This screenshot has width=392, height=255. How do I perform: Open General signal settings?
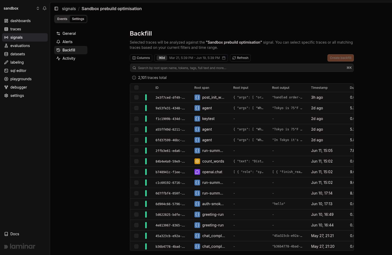71,33
